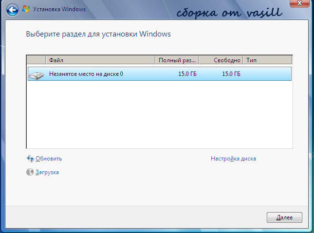
Task: Refresh the list with the Обновить link
Action: (x=49, y=159)
